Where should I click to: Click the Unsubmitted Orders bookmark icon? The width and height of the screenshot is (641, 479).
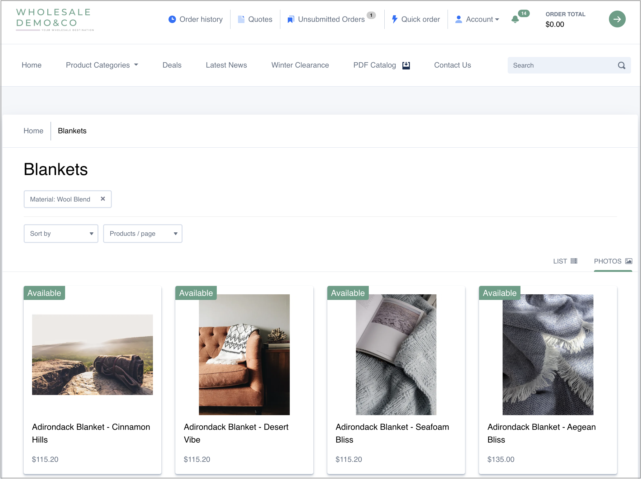pyautogui.click(x=290, y=19)
